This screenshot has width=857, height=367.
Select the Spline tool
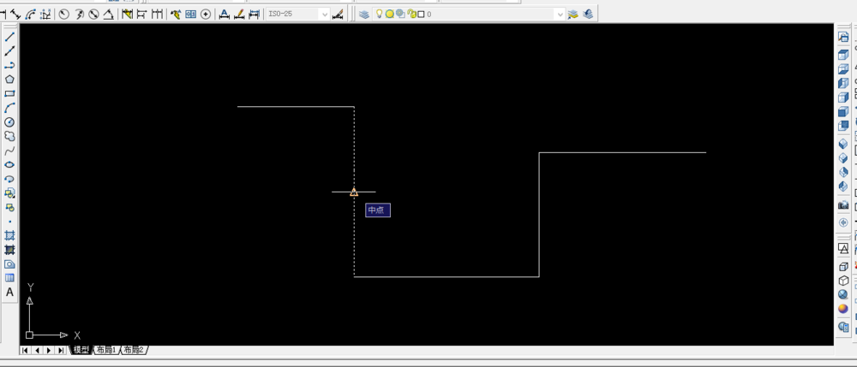pos(9,151)
